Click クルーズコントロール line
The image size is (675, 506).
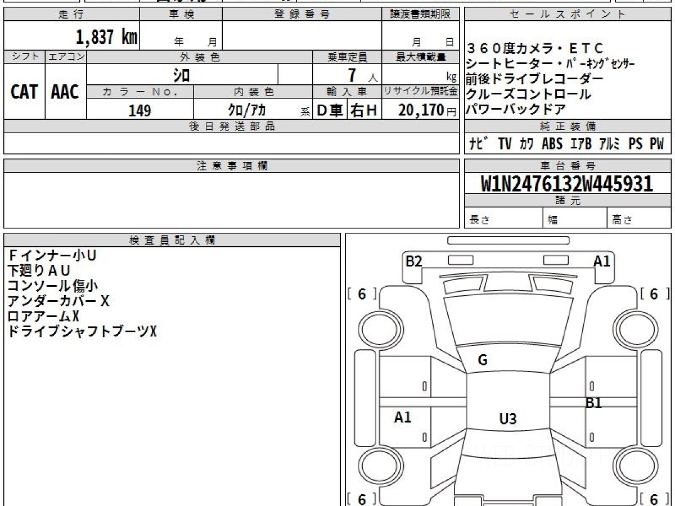click(x=529, y=94)
